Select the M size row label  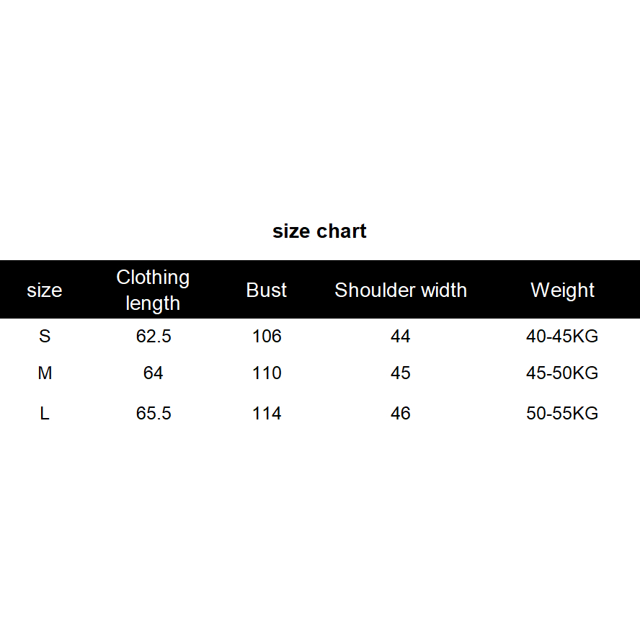click(x=45, y=373)
